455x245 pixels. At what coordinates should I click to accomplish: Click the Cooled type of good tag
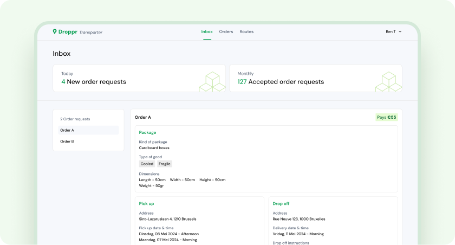point(147,164)
